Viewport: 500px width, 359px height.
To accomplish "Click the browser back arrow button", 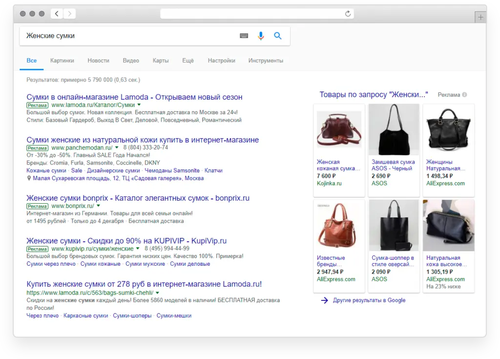I will tap(57, 14).
